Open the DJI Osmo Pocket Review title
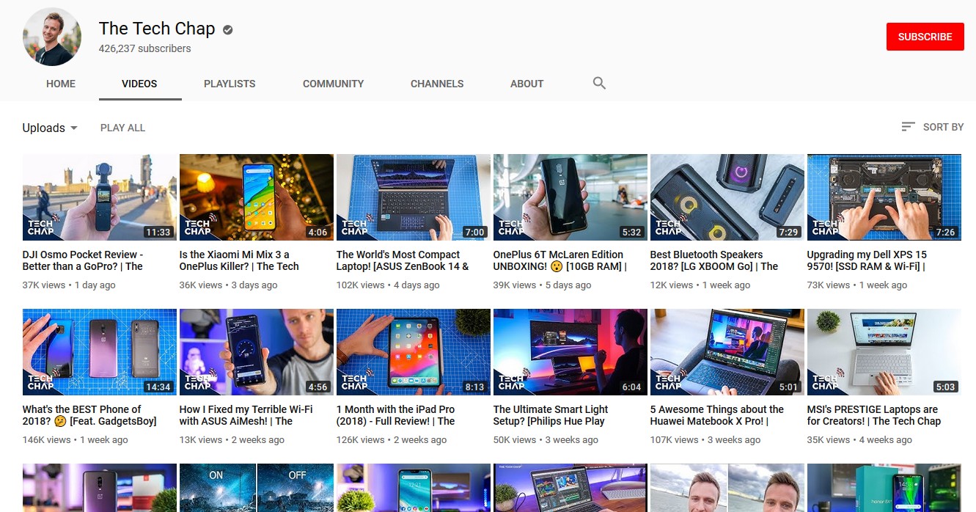 tap(83, 260)
